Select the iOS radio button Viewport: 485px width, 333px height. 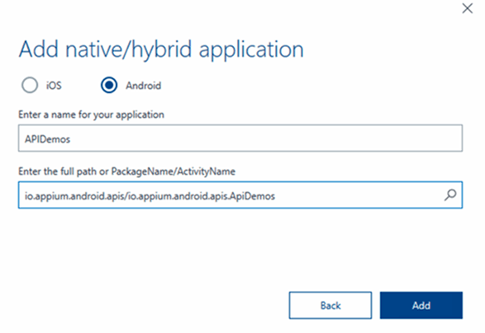point(30,85)
